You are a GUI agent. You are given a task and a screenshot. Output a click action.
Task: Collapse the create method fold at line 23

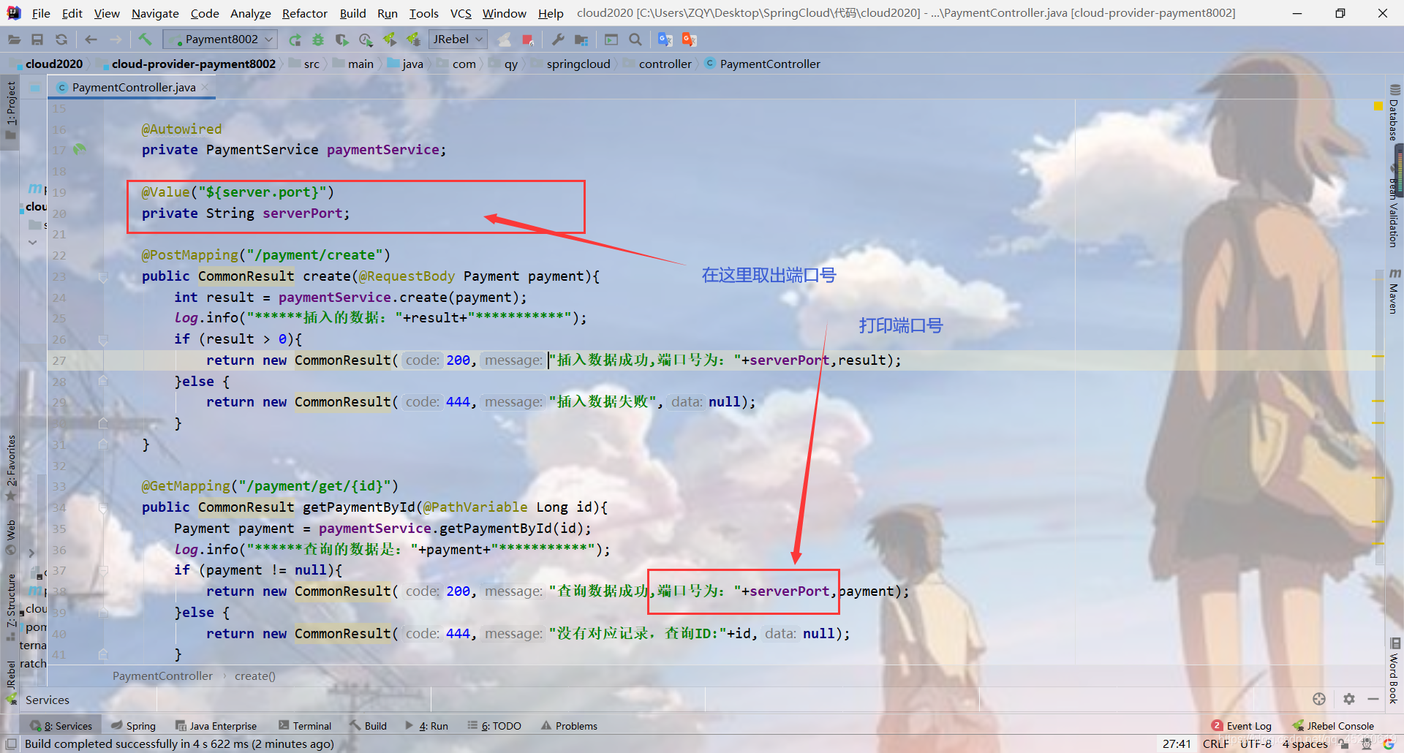103,277
